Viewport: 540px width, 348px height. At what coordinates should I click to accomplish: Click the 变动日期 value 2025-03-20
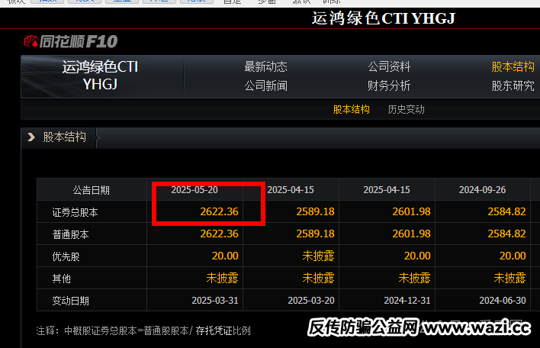311,301
